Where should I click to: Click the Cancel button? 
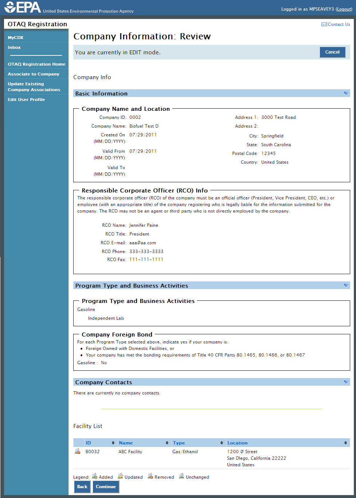coord(332,52)
